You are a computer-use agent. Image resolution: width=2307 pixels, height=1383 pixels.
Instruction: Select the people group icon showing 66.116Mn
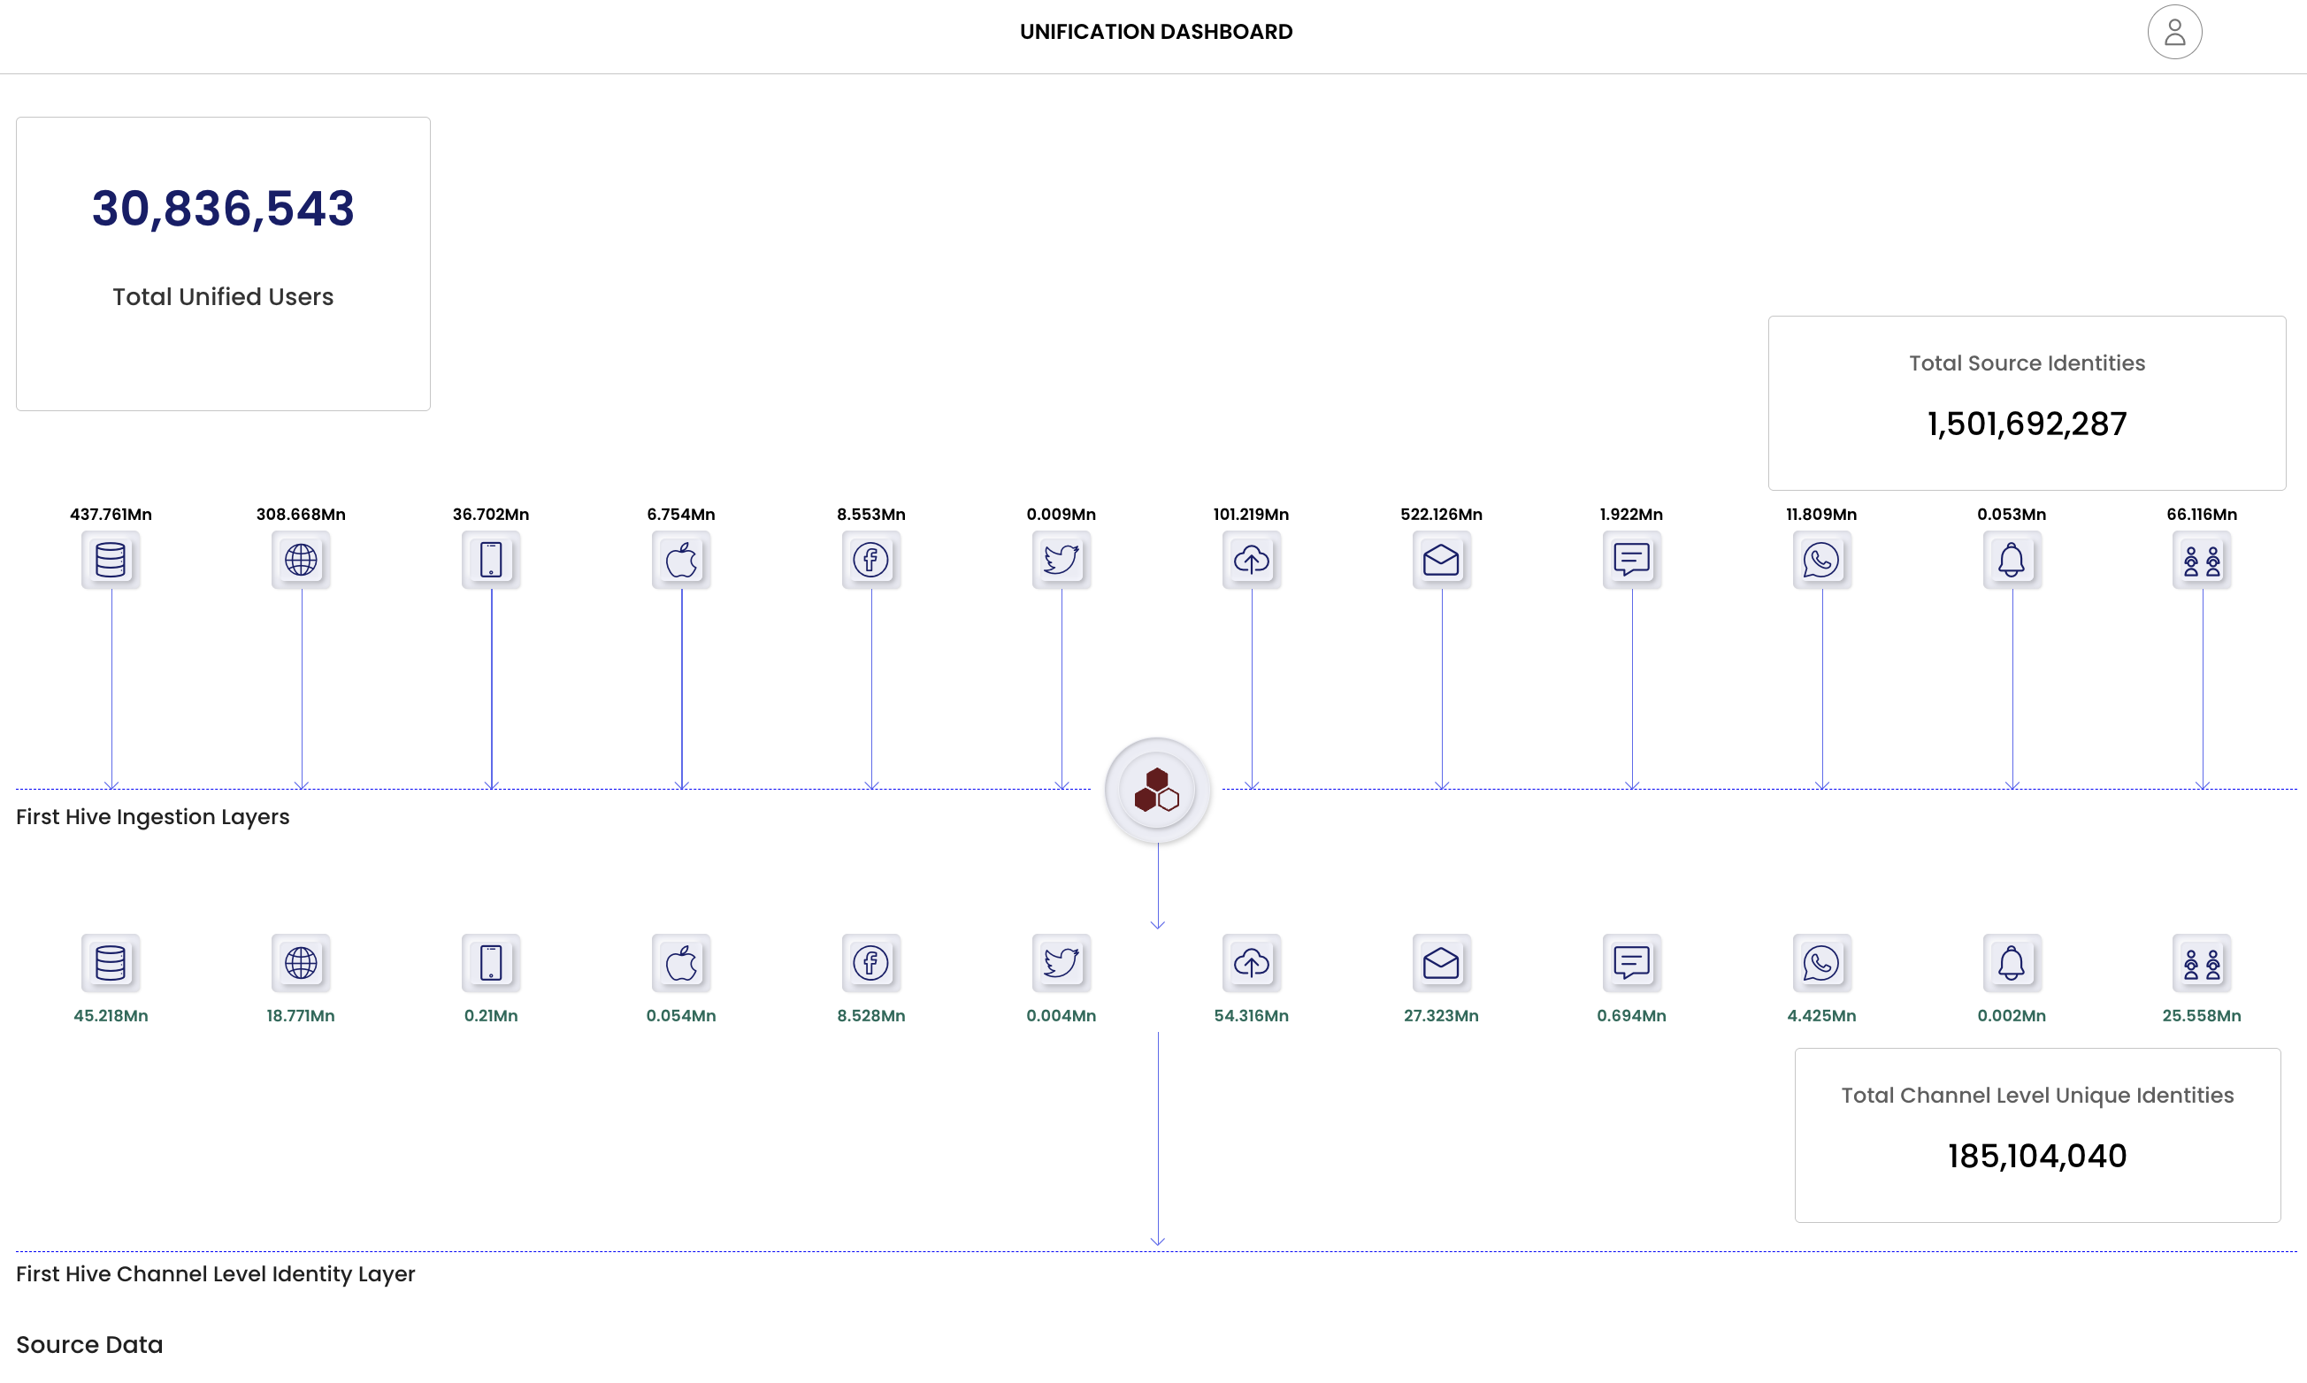tap(2202, 560)
